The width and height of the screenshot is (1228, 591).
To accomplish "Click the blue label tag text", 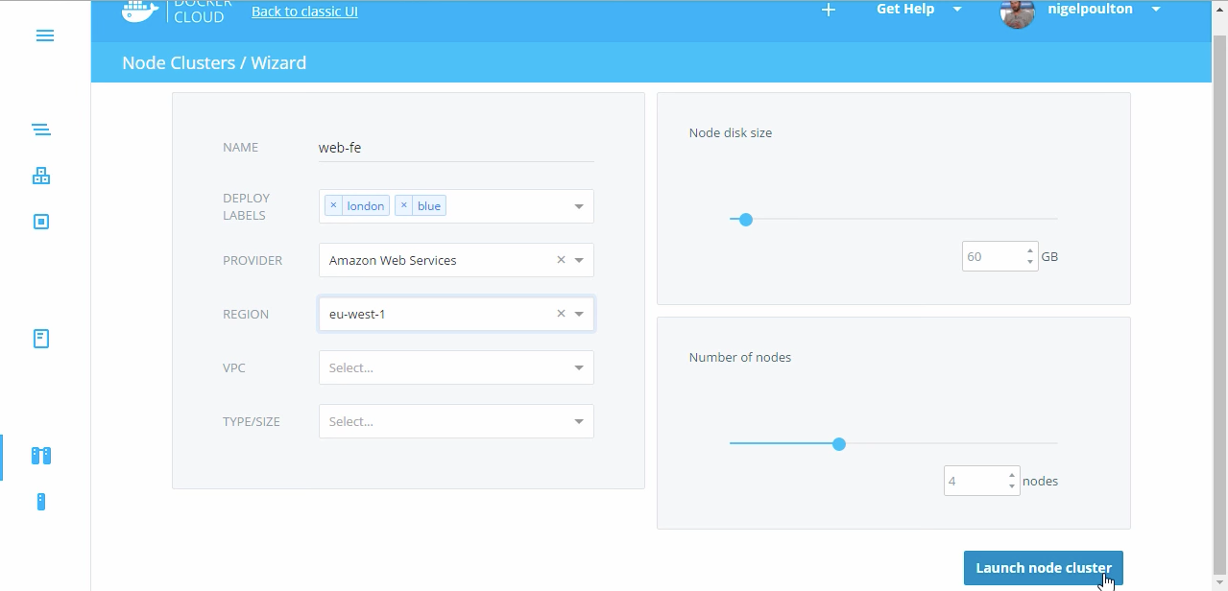I will tap(429, 206).
